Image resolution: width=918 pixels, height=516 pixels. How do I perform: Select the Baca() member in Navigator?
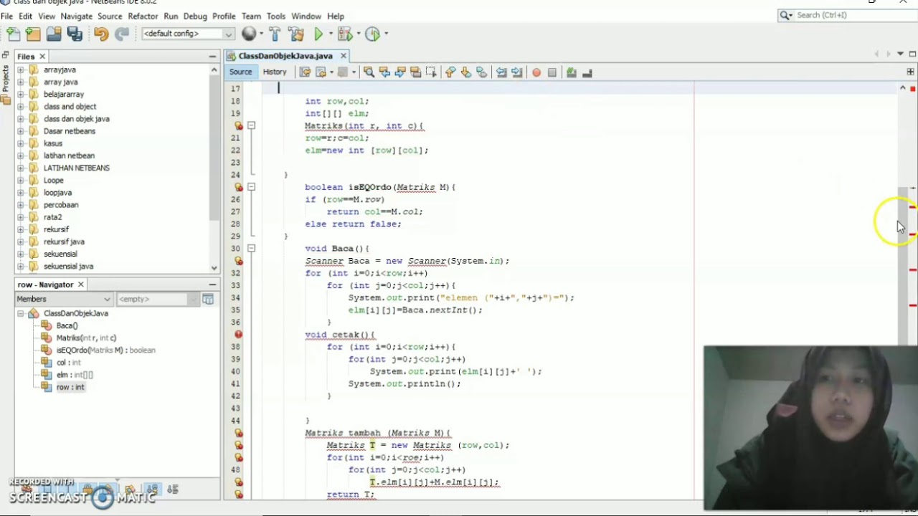[67, 325]
